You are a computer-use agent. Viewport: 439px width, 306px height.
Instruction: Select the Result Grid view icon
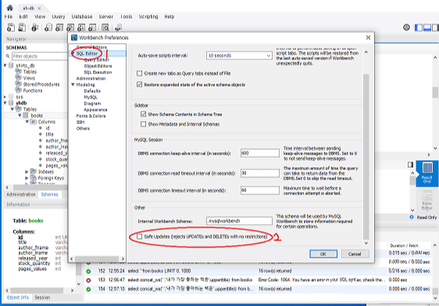pos(427,173)
